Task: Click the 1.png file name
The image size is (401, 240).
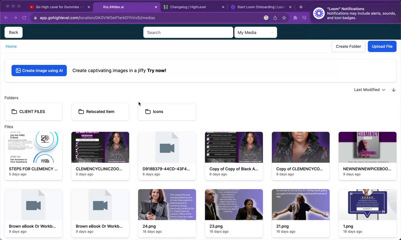Action: 348,226
